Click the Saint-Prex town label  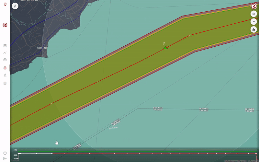(x=42, y=48)
